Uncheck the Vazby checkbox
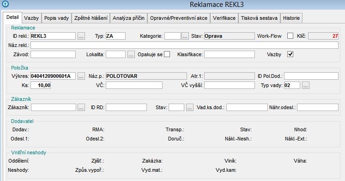The width and height of the screenshot is (345, 181). click(x=290, y=54)
